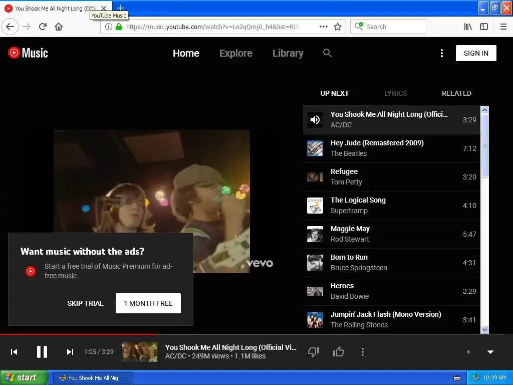Play Hey Jude (Remastered 2009) from the queue
This screenshot has height=385, width=513.
click(x=391, y=148)
